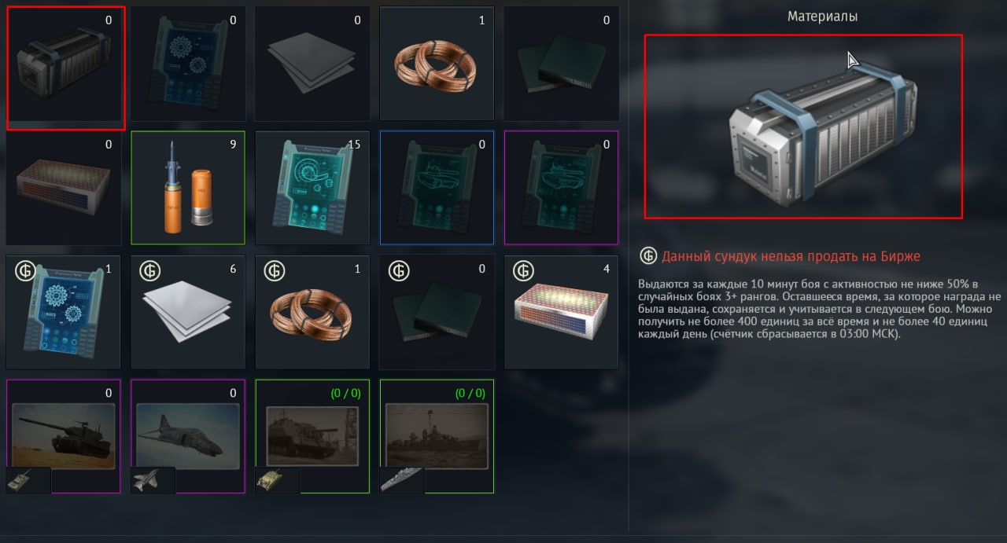Select the tradable white steel sheets with count 6

pyautogui.click(x=188, y=312)
